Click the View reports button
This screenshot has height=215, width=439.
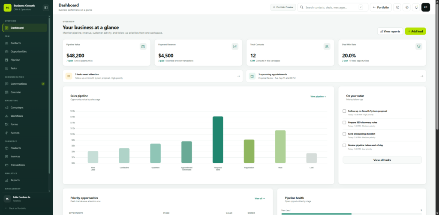[390, 31]
